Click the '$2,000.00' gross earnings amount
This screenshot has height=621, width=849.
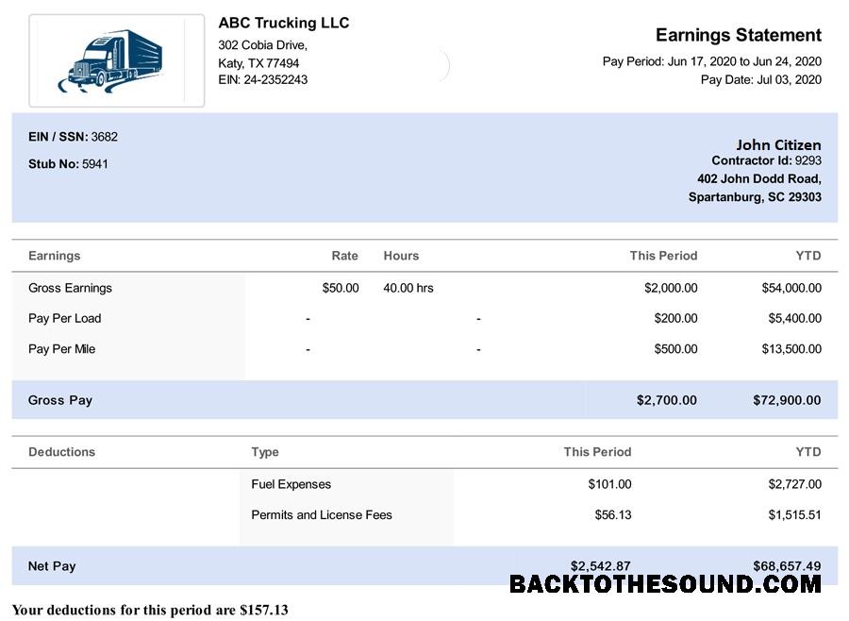click(x=671, y=288)
